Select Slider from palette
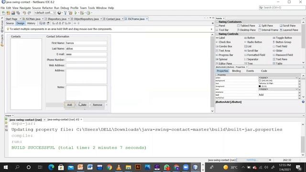Viewport: 306px width, 172px height. (277, 51)
